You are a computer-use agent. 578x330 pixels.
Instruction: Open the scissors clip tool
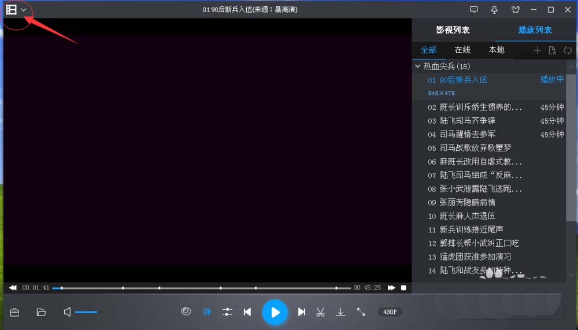click(x=320, y=312)
